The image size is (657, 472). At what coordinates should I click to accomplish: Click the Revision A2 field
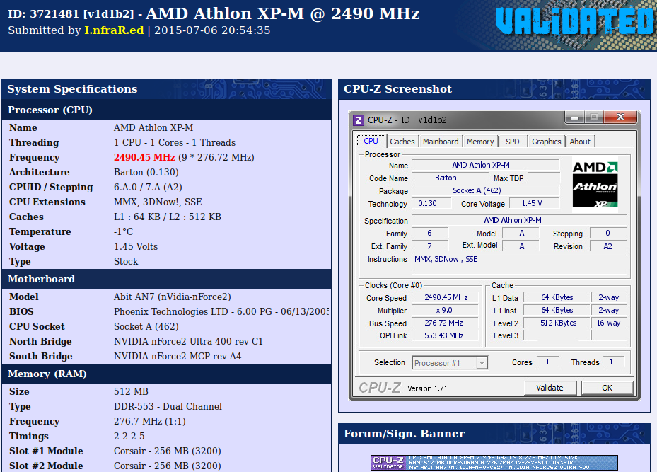coord(608,246)
